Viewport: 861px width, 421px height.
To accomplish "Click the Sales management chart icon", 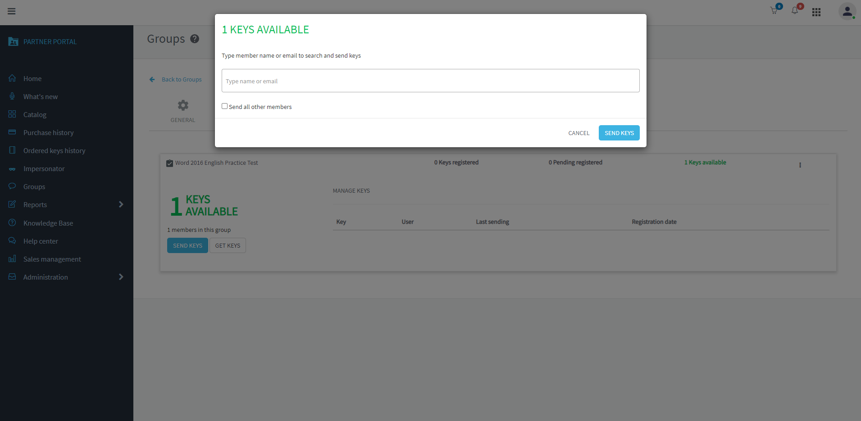I will tap(12, 259).
